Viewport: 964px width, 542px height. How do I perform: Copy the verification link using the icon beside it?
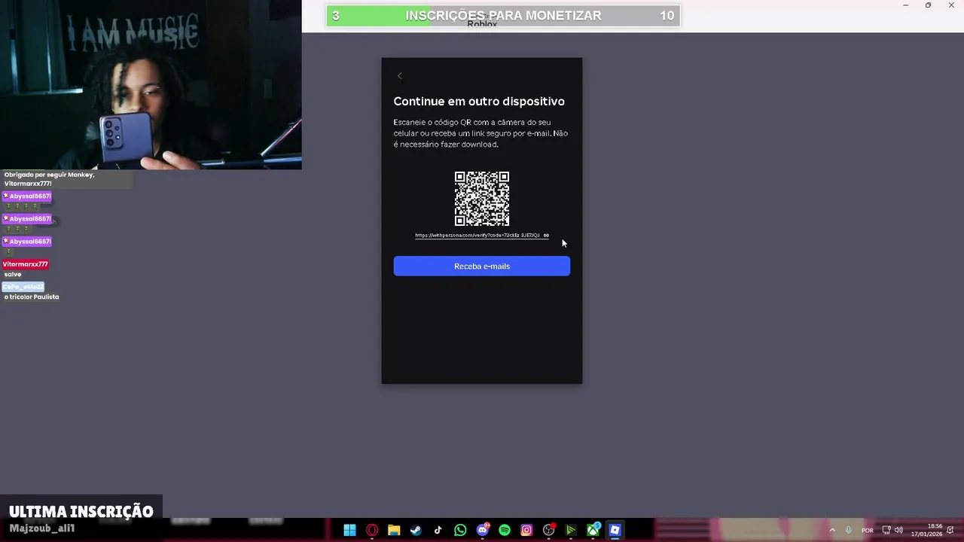(546, 235)
